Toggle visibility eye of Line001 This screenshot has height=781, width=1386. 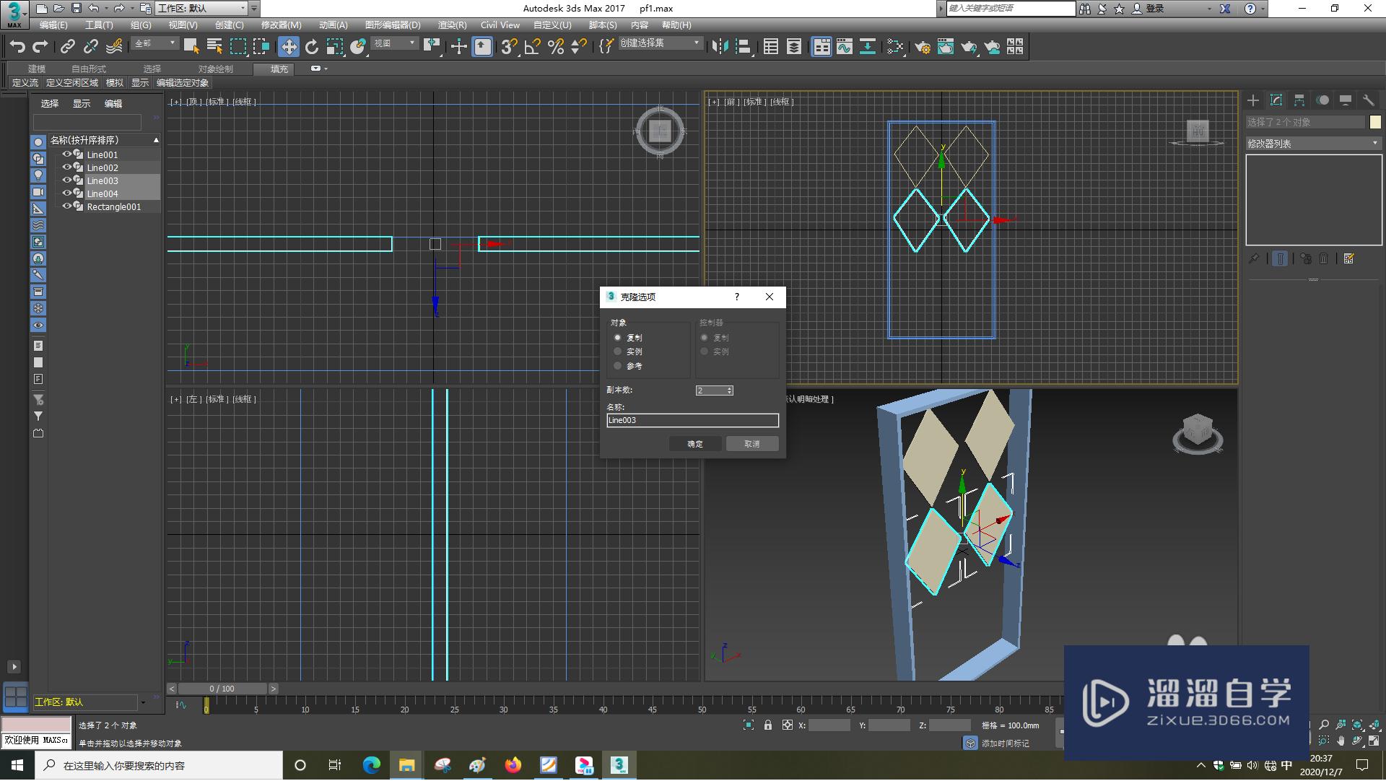point(66,154)
